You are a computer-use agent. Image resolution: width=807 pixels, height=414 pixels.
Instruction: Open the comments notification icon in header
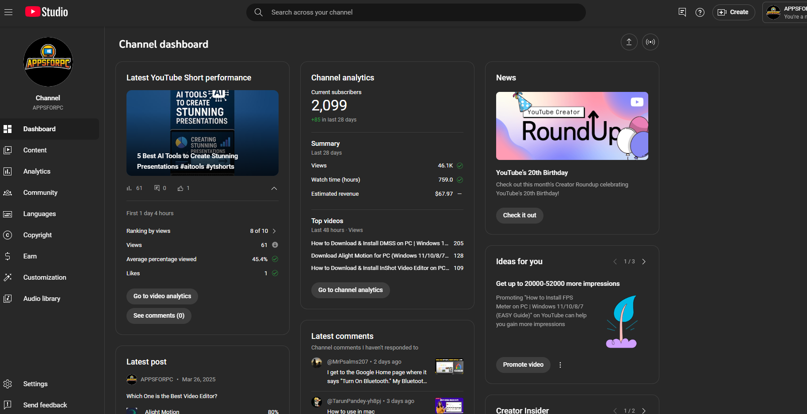tap(682, 12)
